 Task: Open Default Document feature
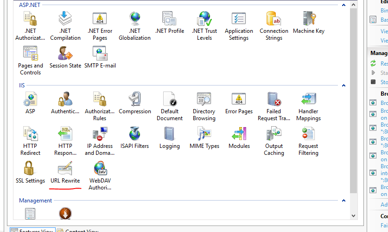pyautogui.click(x=170, y=106)
